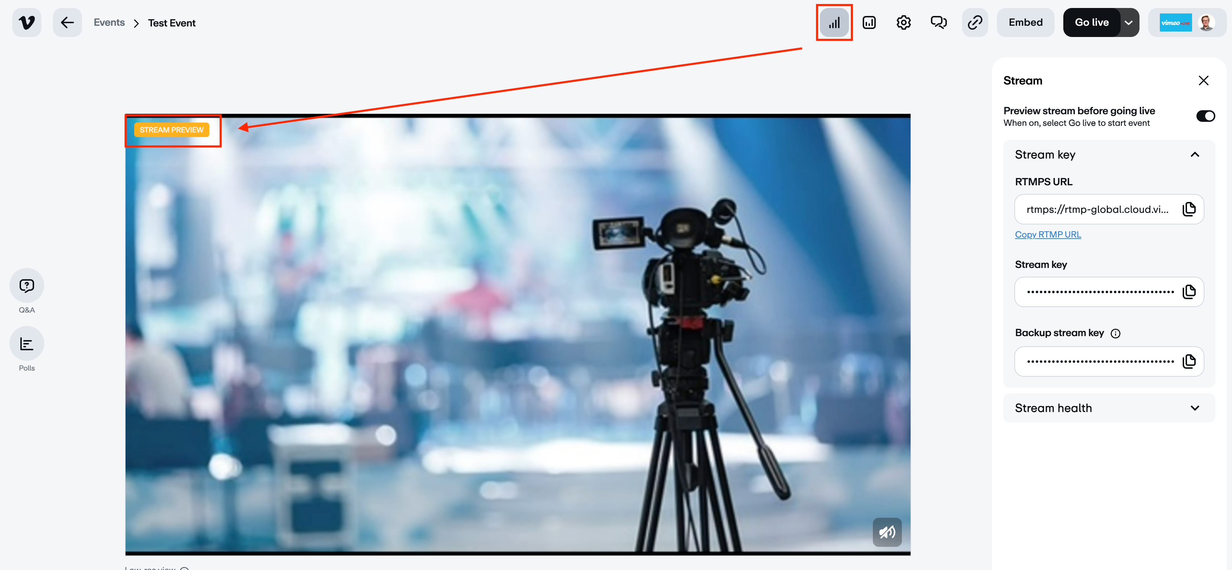Click the Embed button
1232x570 pixels.
(x=1025, y=22)
